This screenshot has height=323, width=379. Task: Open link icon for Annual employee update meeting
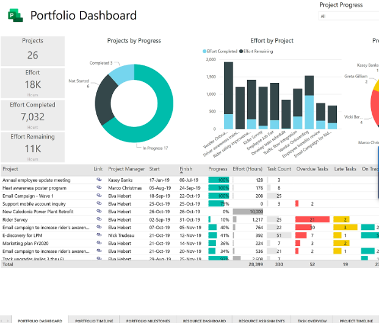coord(99,180)
